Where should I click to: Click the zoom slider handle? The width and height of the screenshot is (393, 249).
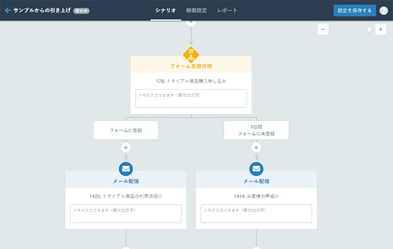pos(369,29)
